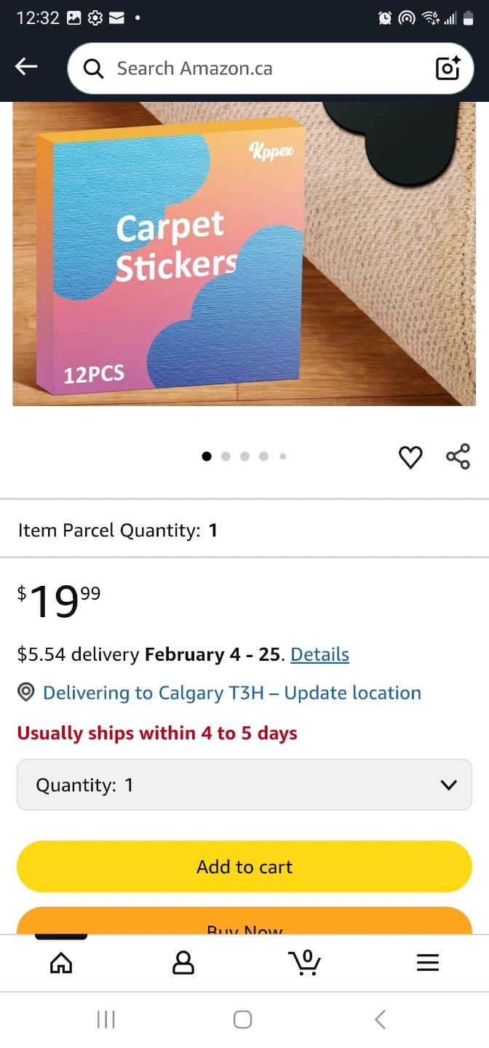The image size is (489, 1048).
Task: Go to Amazon home tab
Action: click(x=61, y=963)
